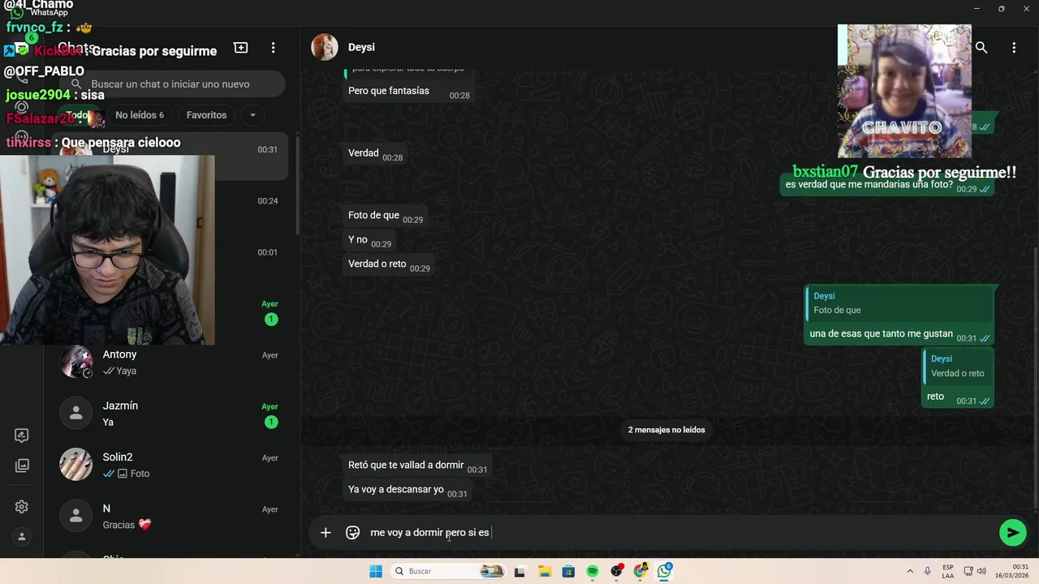Click the chat list scrollbar
Viewport: 1039px width, 584px height.
click(x=297, y=187)
